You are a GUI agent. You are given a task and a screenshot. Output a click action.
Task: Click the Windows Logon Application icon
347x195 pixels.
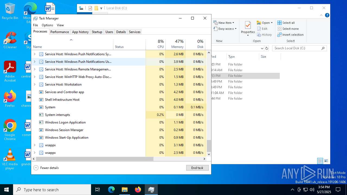(41, 122)
